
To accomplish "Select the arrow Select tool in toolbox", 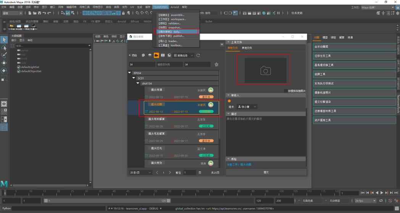I will 4,40.
